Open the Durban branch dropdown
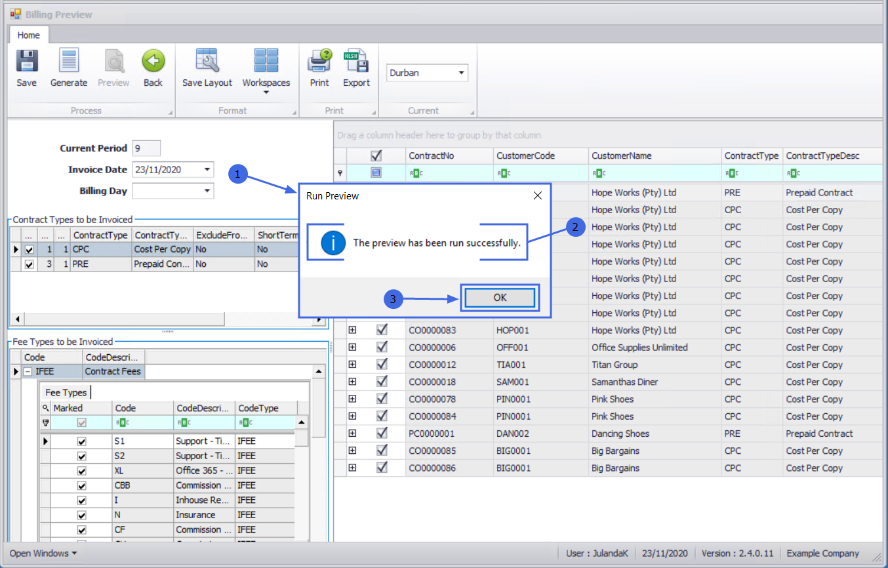The width and height of the screenshot is (888, 568). pos(461,73)
